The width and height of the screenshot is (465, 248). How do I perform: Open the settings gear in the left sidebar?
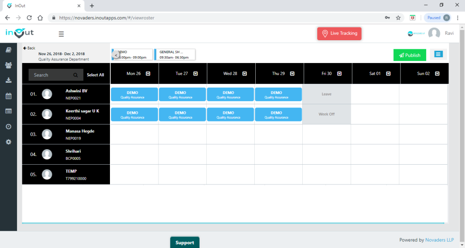tap(9, 142)
